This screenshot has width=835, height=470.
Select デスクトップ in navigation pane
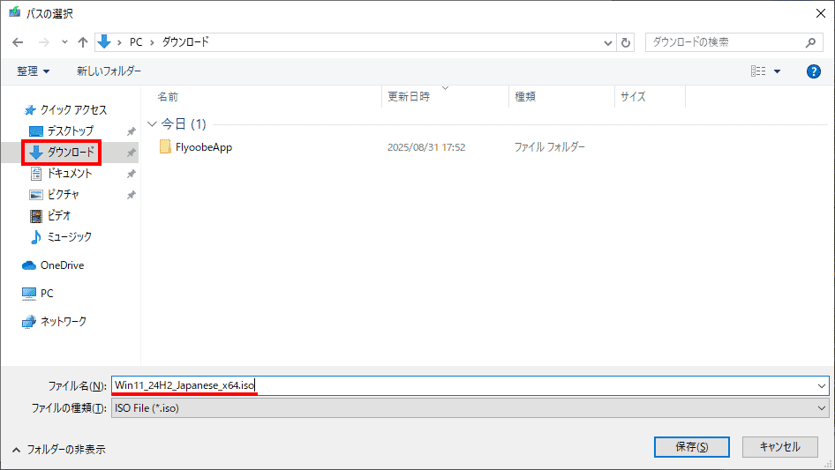(63, 131)
